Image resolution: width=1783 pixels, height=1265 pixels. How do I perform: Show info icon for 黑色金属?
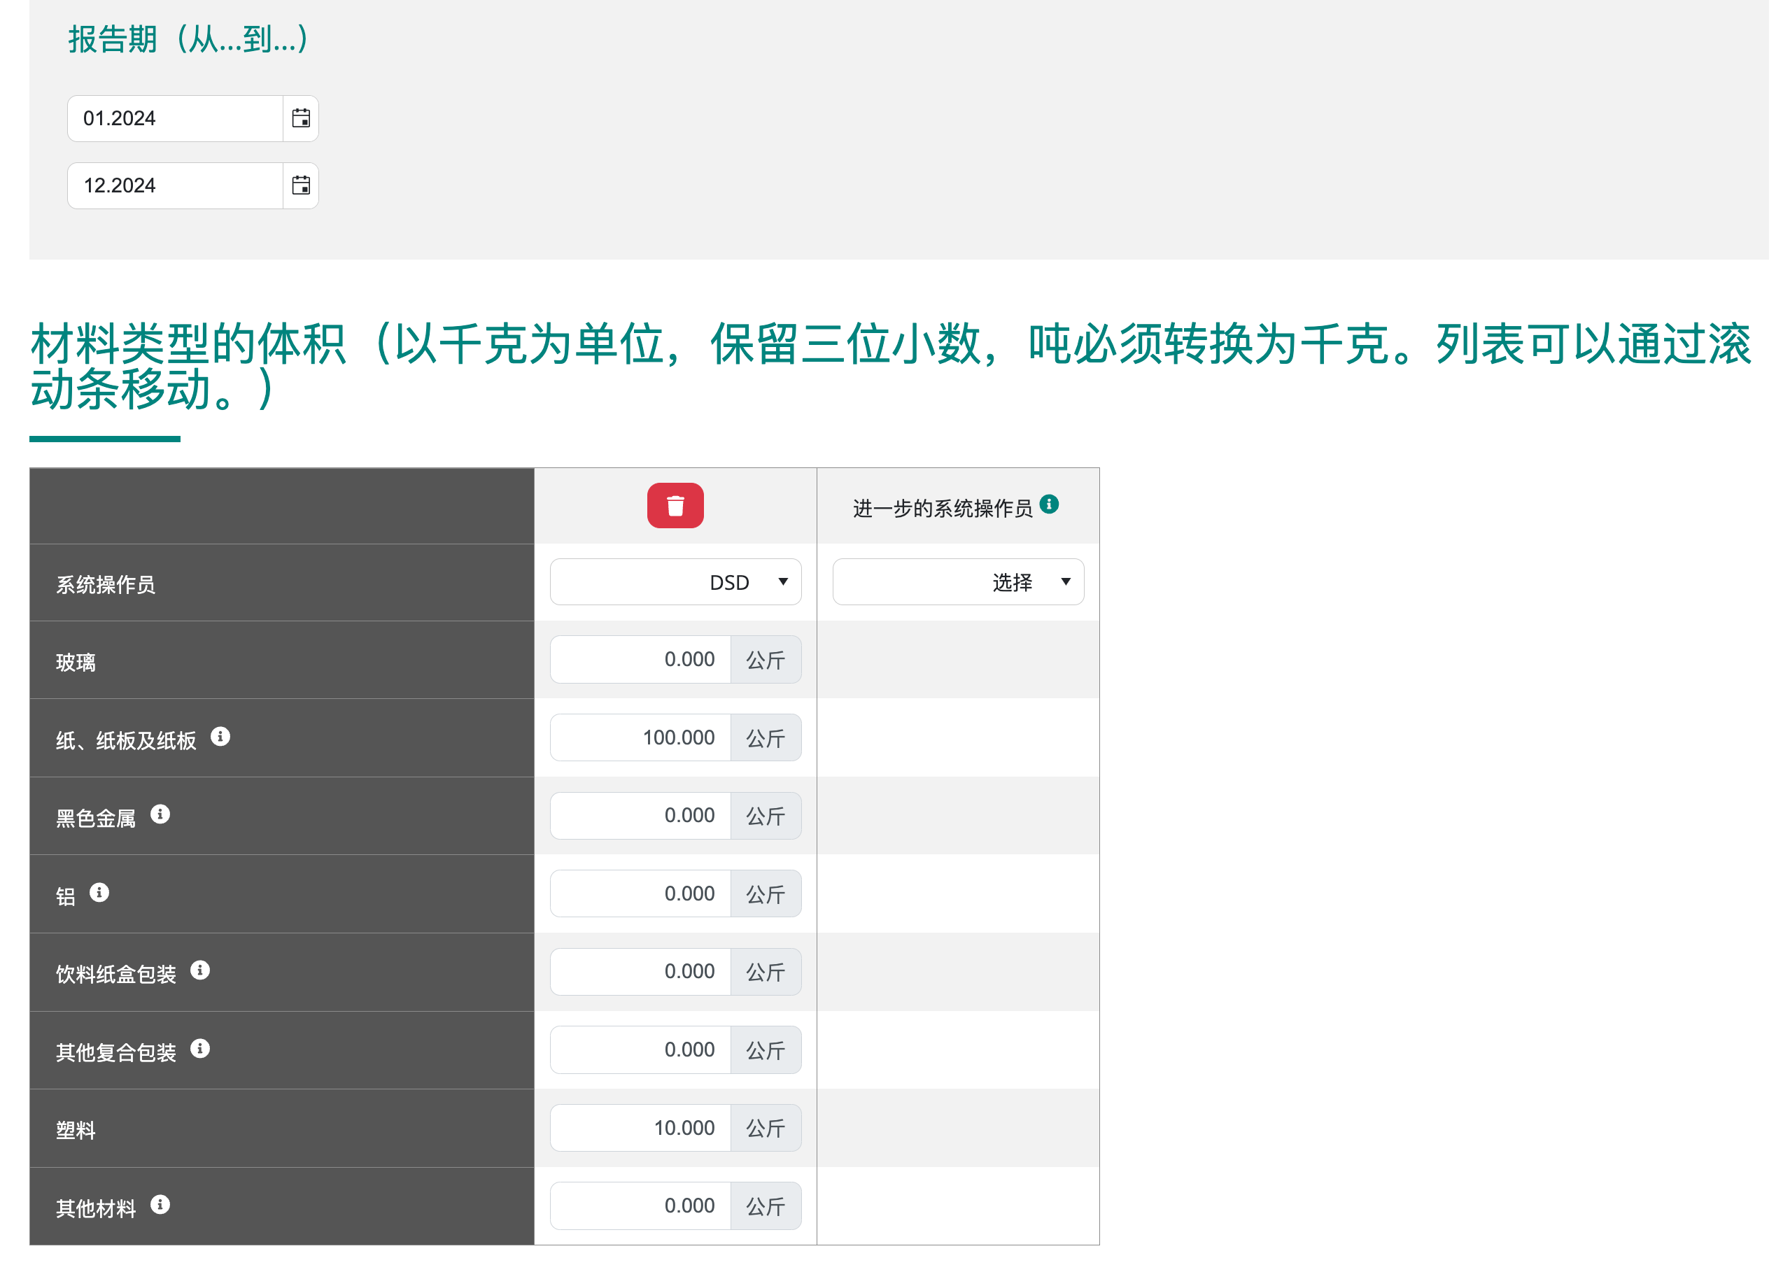(160, 814)
